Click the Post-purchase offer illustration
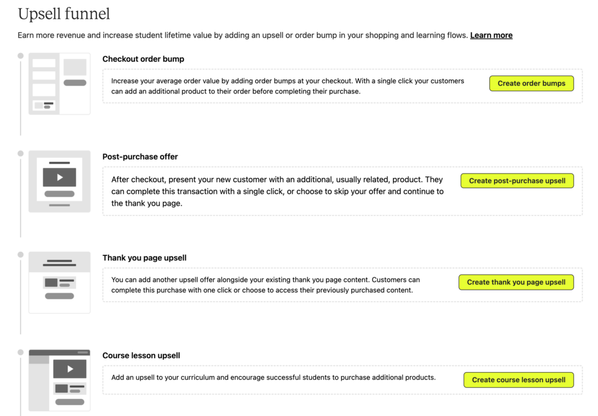The image size is (598, 416). [60, 181]
